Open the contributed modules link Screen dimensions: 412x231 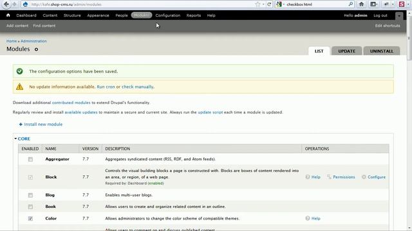coord(71,103)
